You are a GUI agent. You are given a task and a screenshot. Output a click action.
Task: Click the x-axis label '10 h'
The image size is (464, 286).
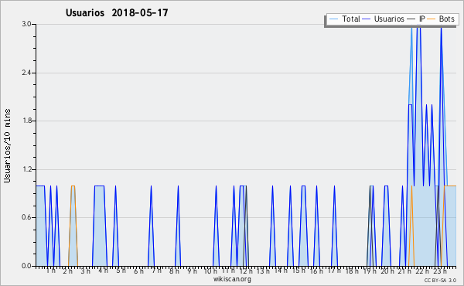click(x=210, y=271)
